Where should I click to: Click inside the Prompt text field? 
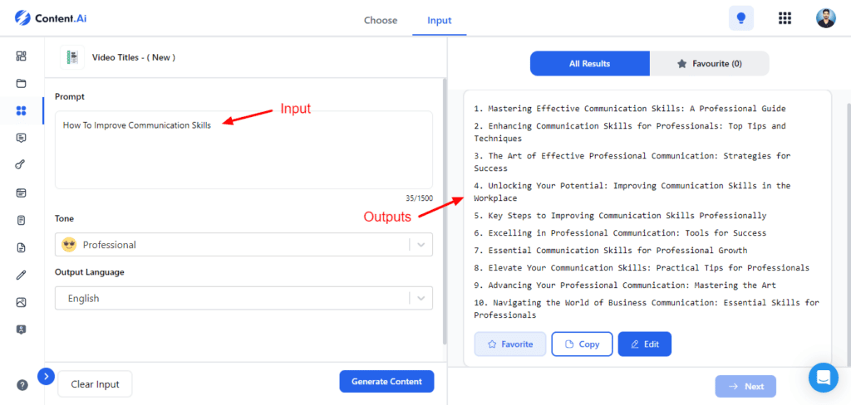(243, 149)
